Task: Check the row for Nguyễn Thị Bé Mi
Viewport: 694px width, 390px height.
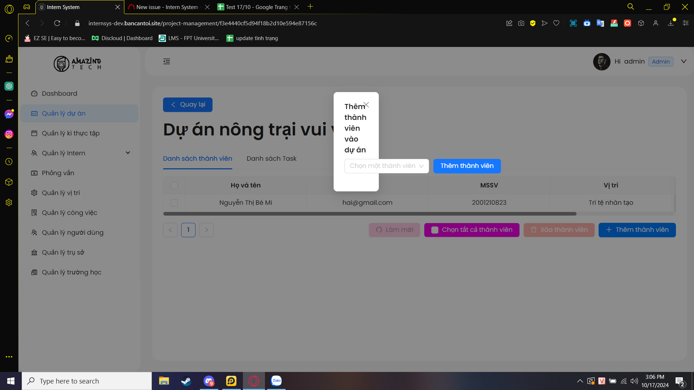Action: click(174, 203)
